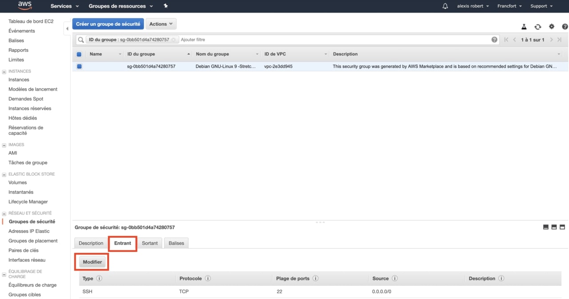Toggle checkbox for sg-0bb501d4a74280757 row
Image resolution: width=569 pixels, height=299 pixels.
79,67
